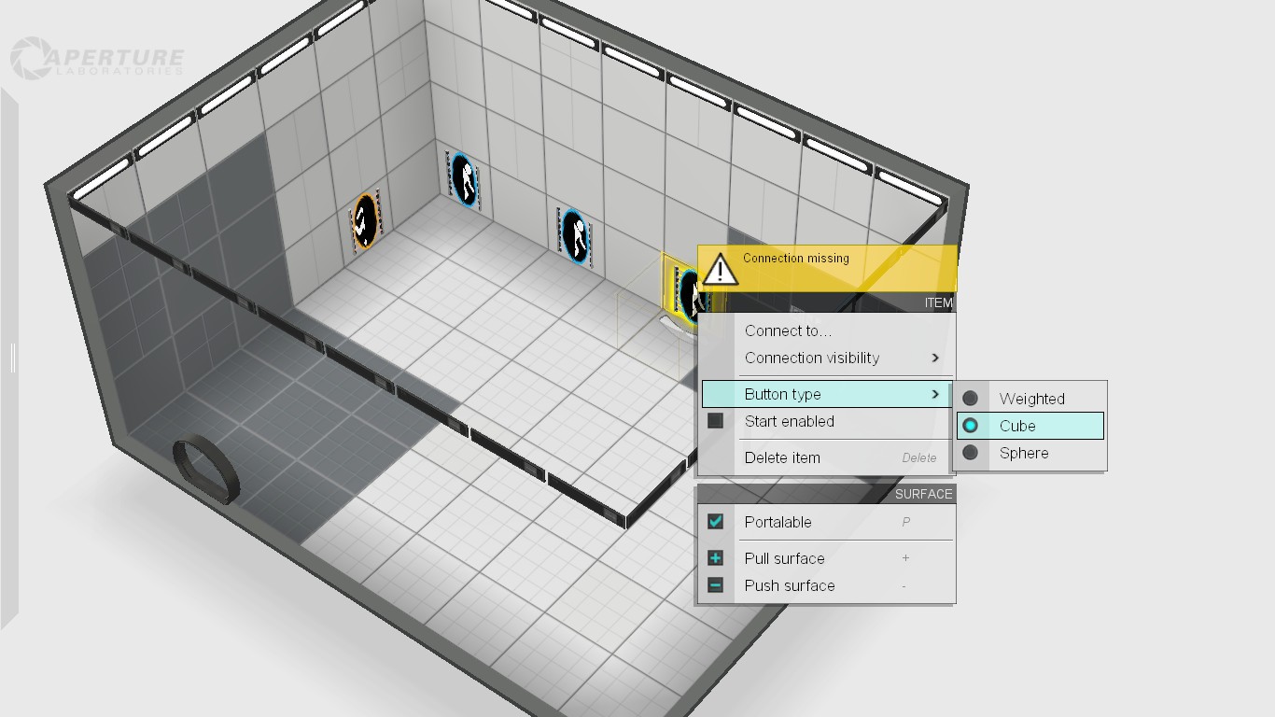Click the Connection missing warning text
Image resolution: width=1275 pixels, height=717 pixels.
tap(796, 258)
